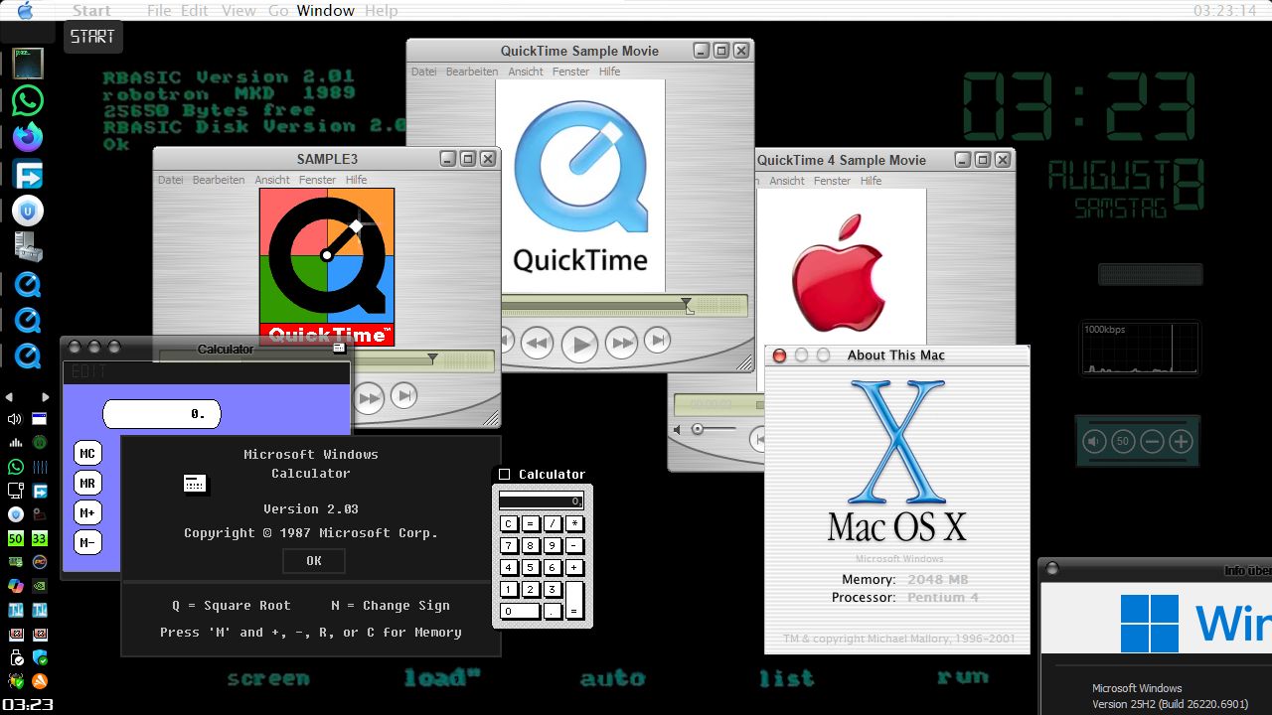This screenshot has height=715, width=1272.
Task: Open Datei menu in SAMPLE3 window
Action: point(171,180)
